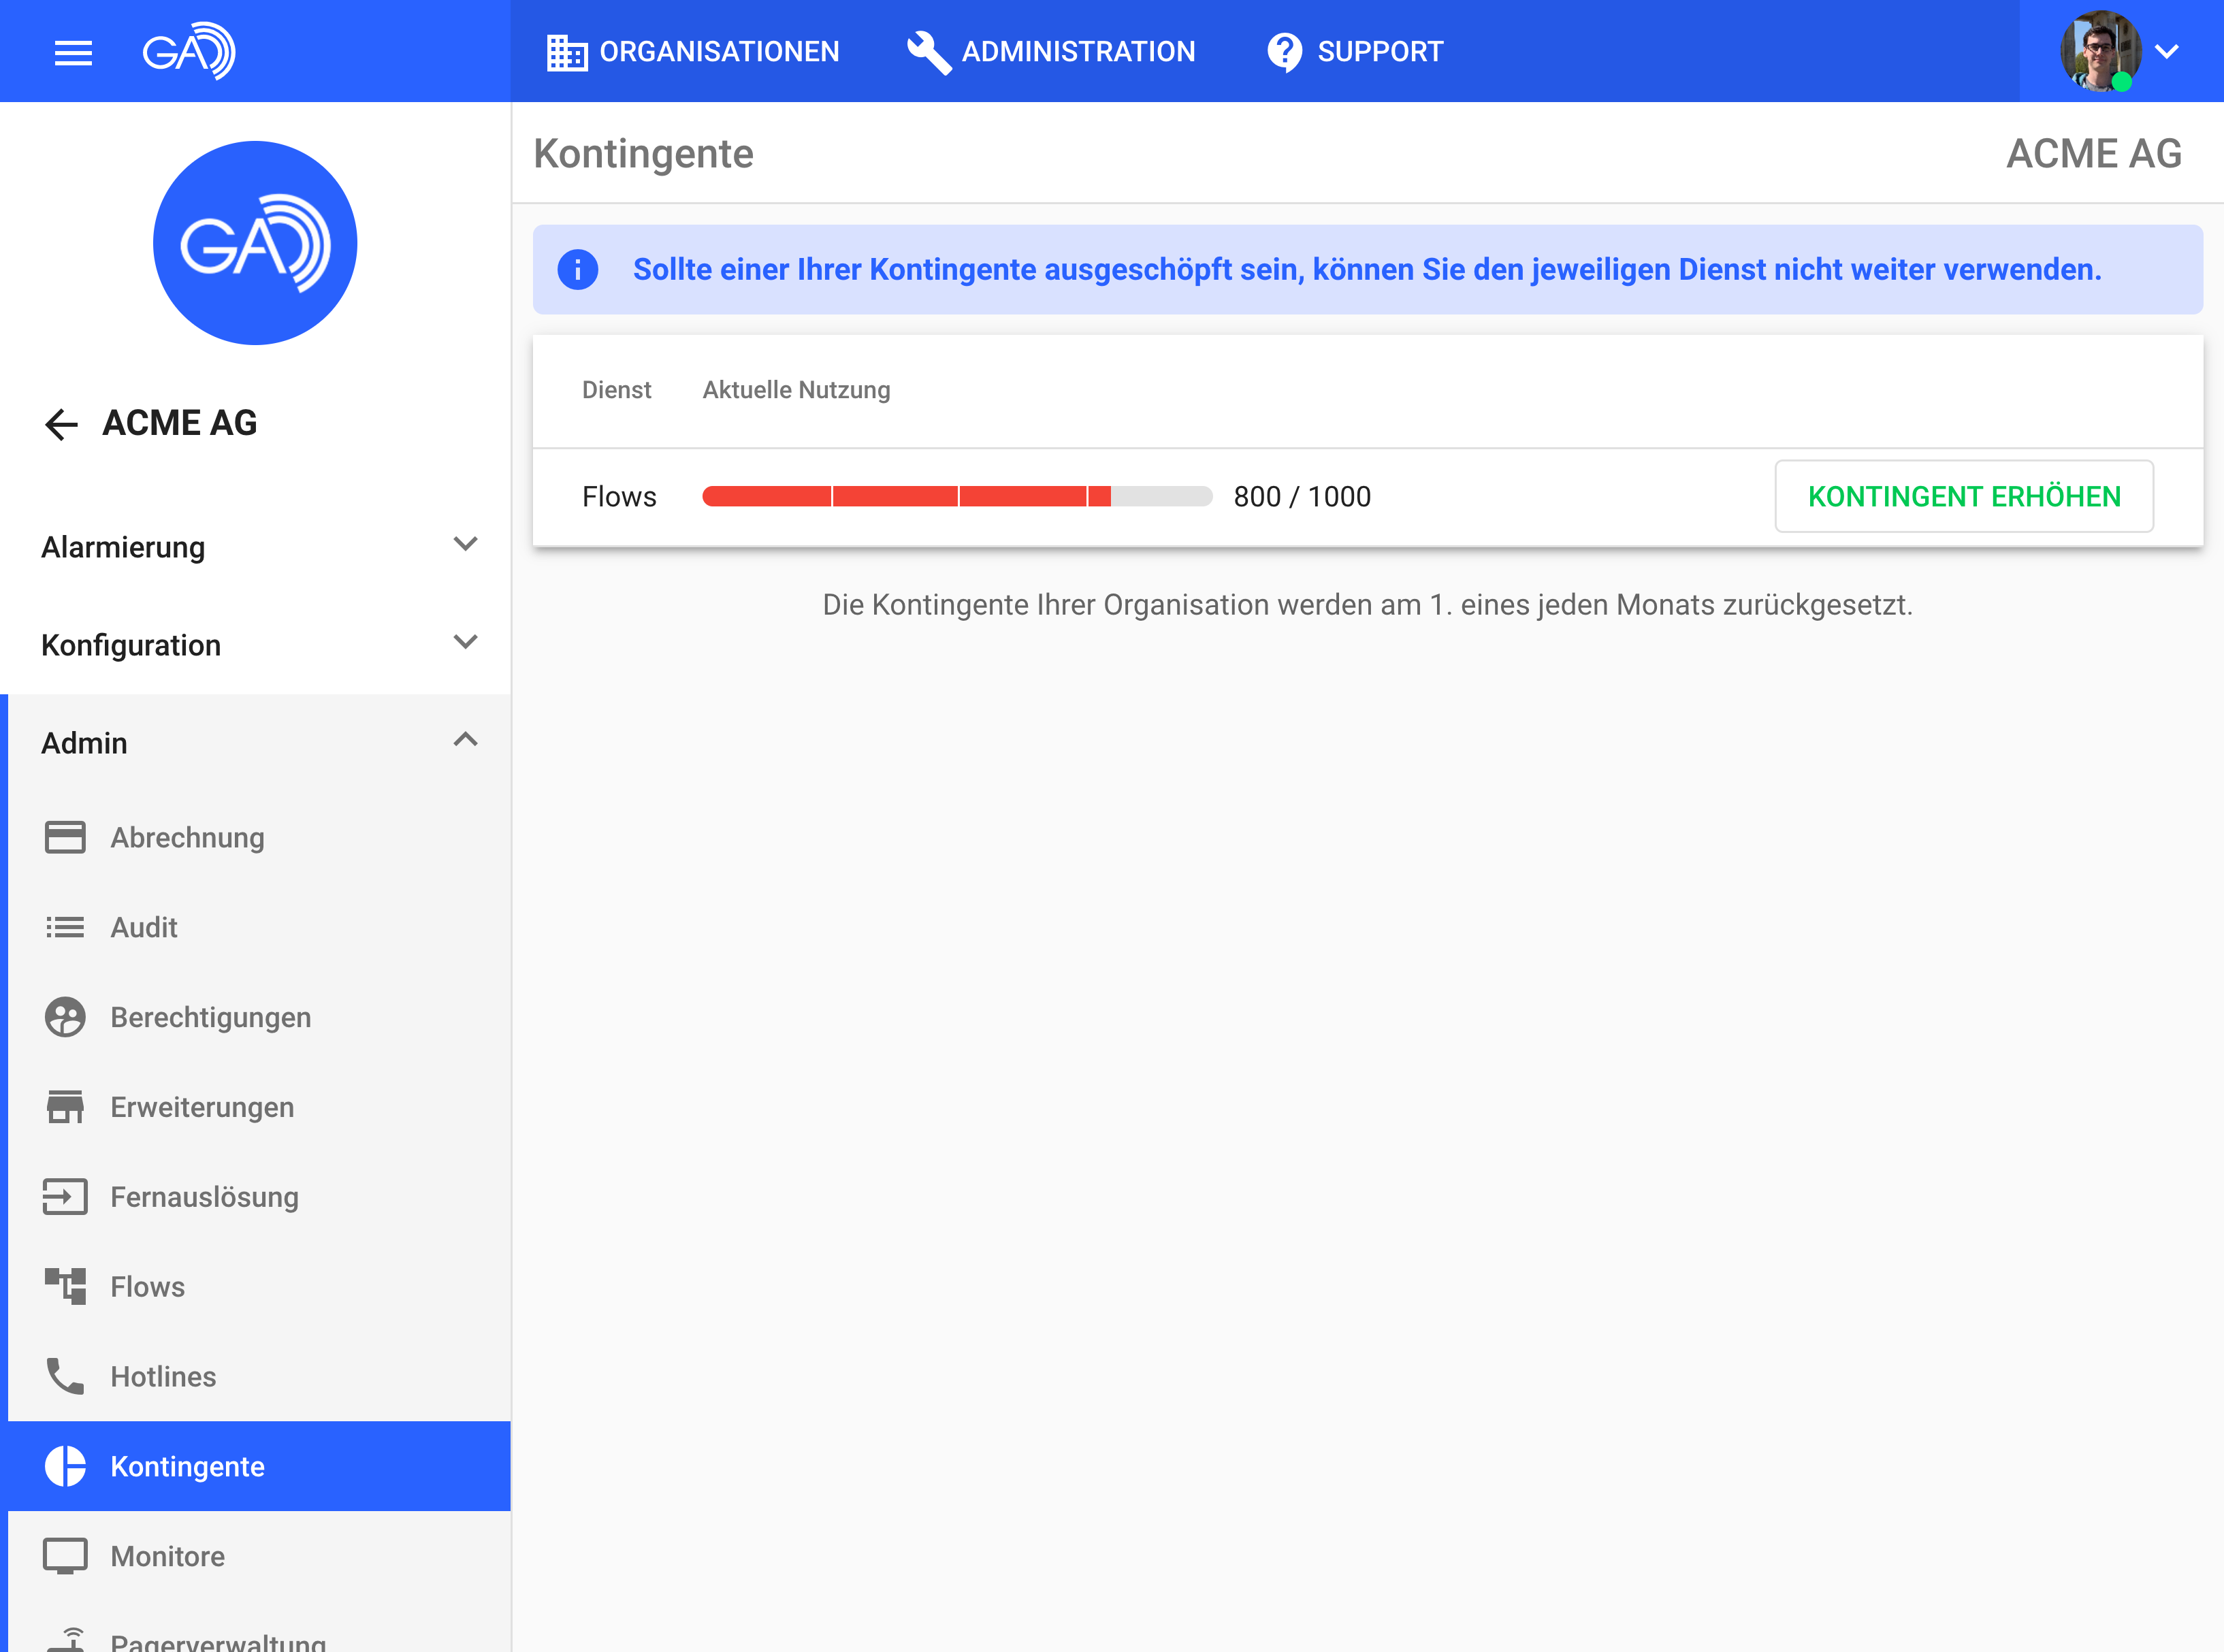Viewport: 2224px width, 1652px height.
Task: Click ACME AG label in page header
Action: point(2094,154)
